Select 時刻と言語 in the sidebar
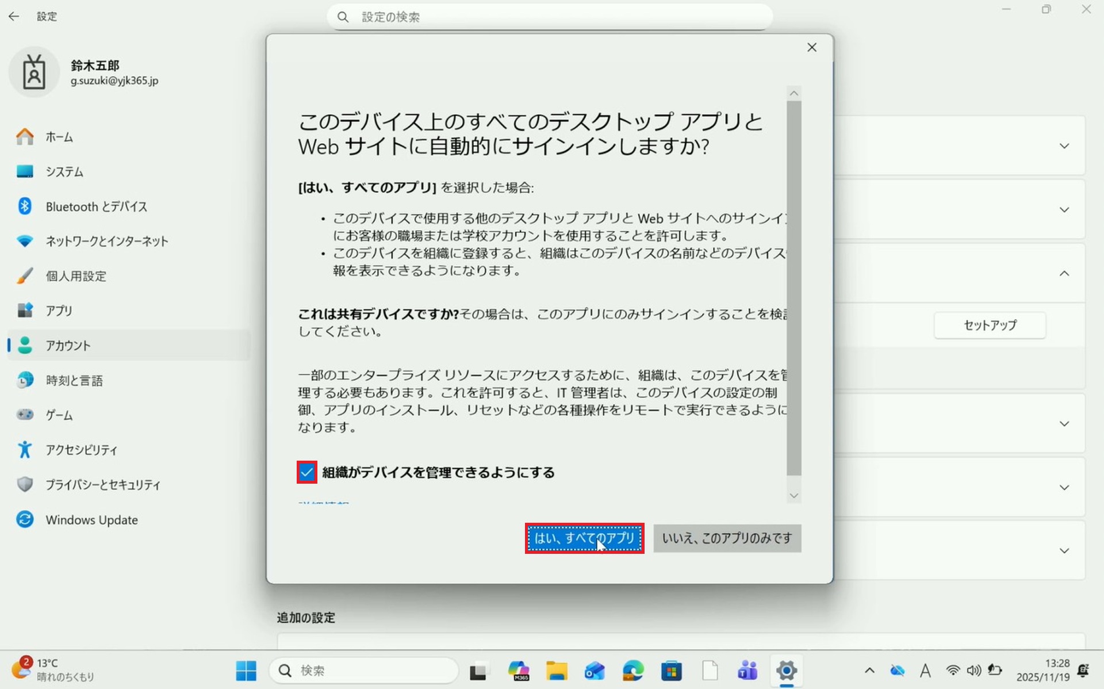This screenshot has height=689, width=1104. 74,380
